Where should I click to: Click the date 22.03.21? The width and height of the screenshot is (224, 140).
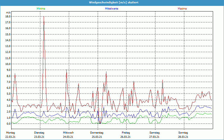tap(10, 137)
